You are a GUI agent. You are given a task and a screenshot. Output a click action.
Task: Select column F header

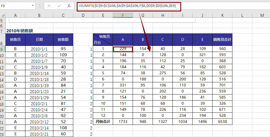[123, 15]
